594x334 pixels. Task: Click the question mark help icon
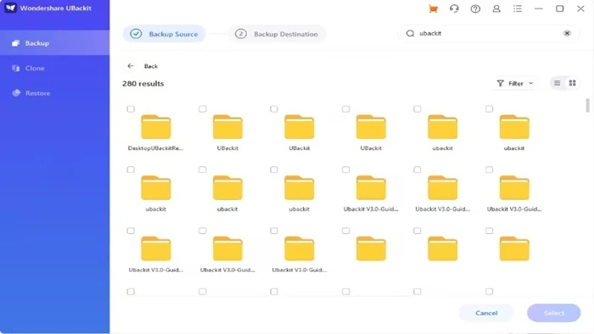click(x=475, y=8)
